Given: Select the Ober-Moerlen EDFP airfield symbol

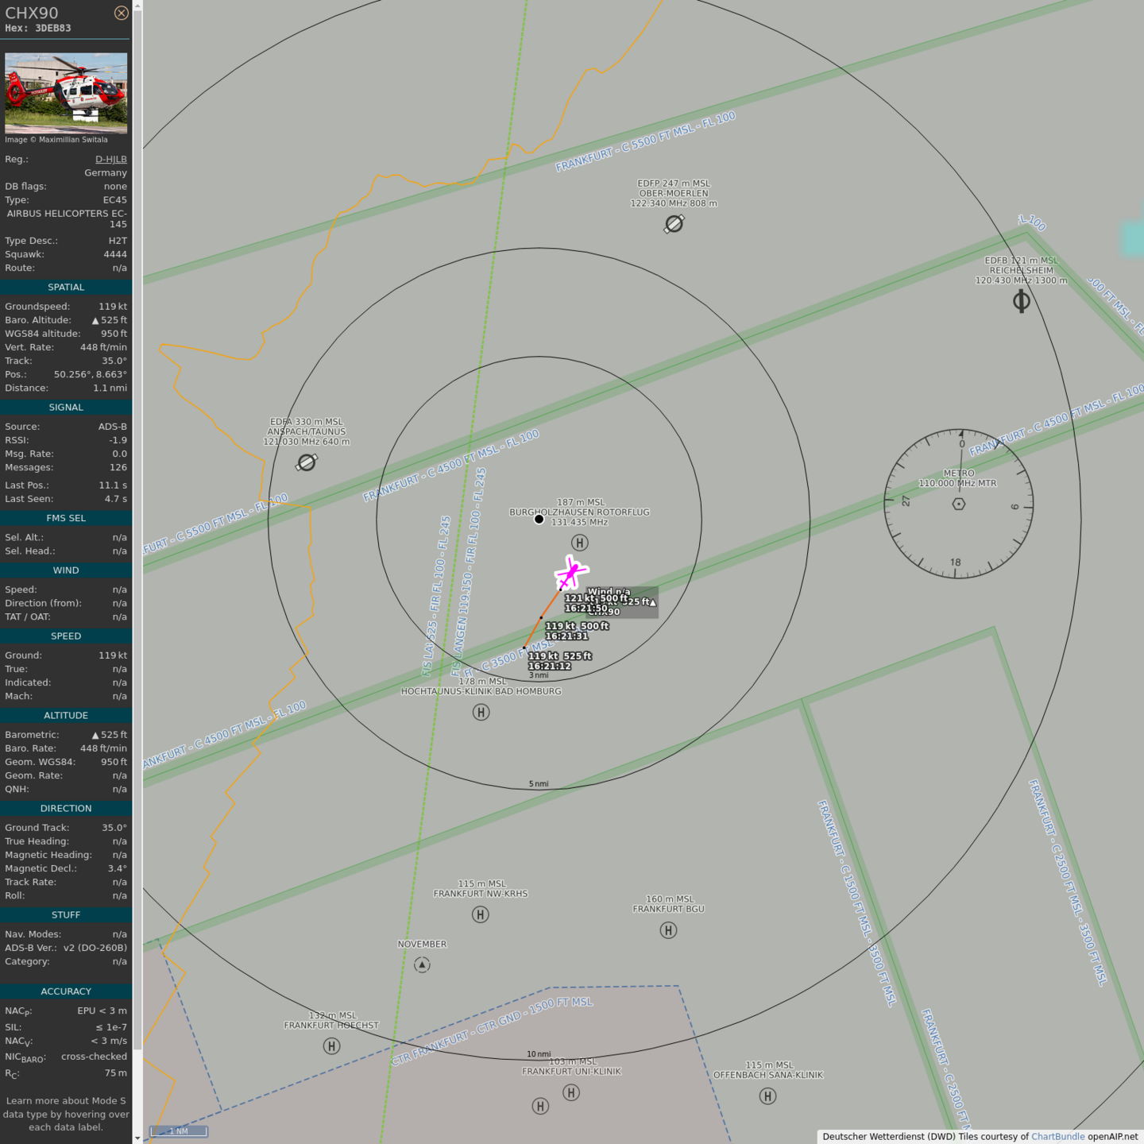Looking at the screenshot, I should [674, 224].
